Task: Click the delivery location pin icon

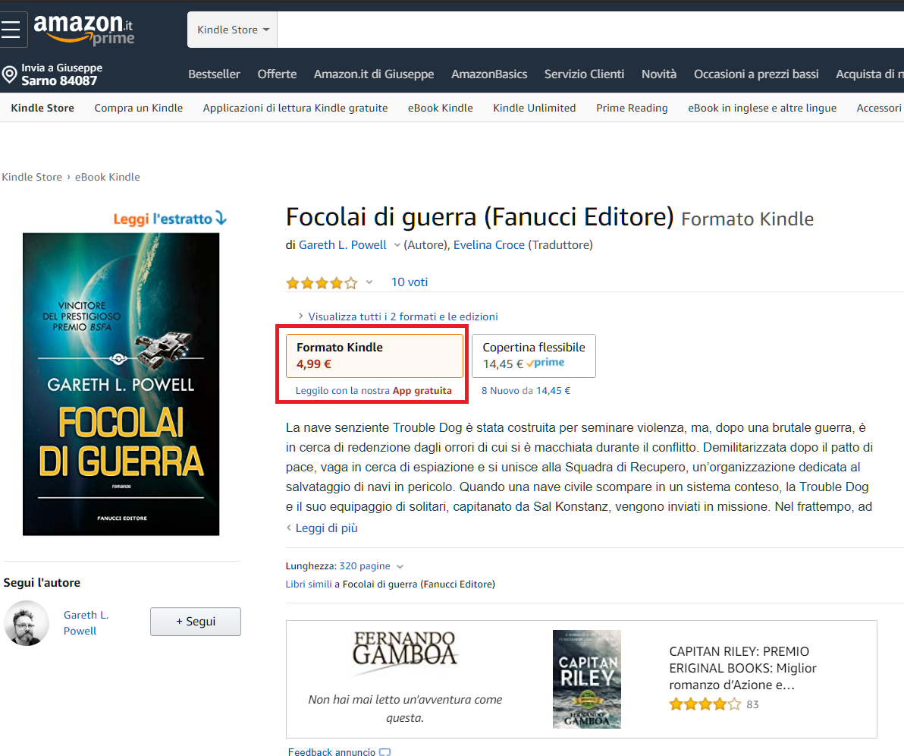Action: coord(9,74)
